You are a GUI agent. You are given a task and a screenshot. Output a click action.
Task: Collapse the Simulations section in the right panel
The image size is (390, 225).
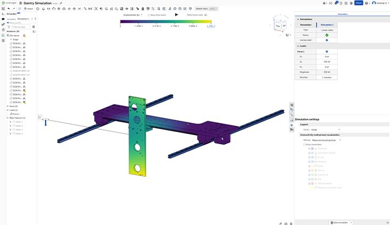click(x=298, y=19)
